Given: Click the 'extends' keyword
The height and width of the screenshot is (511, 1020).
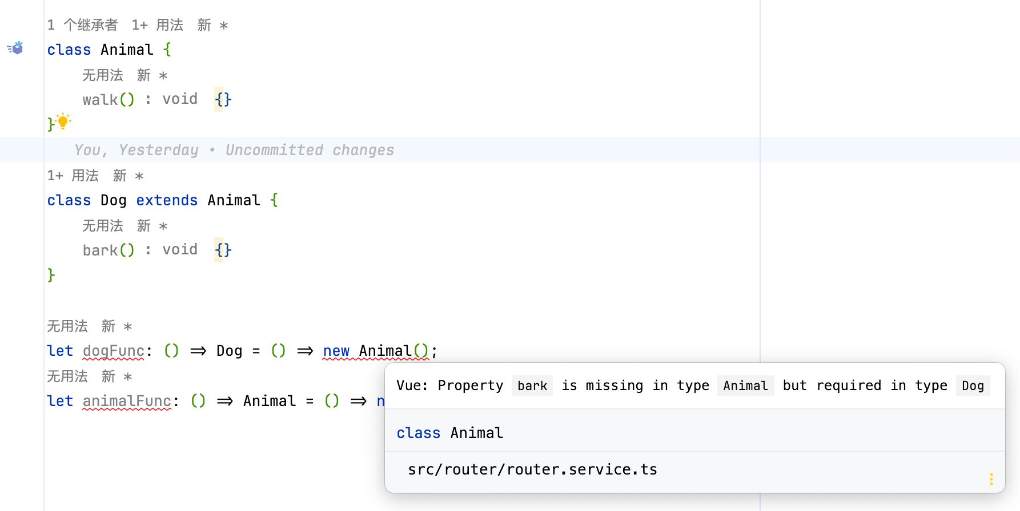Looking at the screenshot, I should [x=167, y=200].
